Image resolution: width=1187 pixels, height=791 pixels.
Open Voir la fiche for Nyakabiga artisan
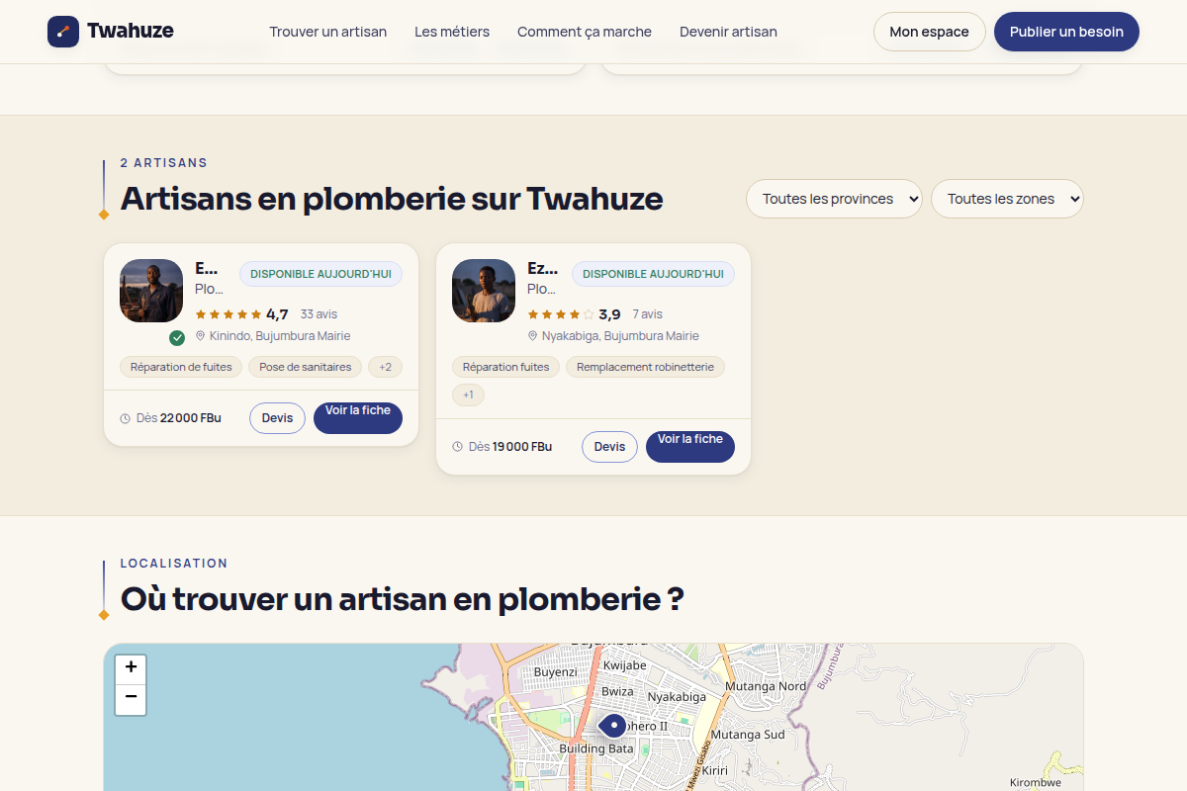pos(690,447)
